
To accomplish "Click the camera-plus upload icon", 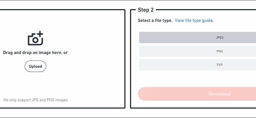I will pyautogui.click(x=35, y=39).
